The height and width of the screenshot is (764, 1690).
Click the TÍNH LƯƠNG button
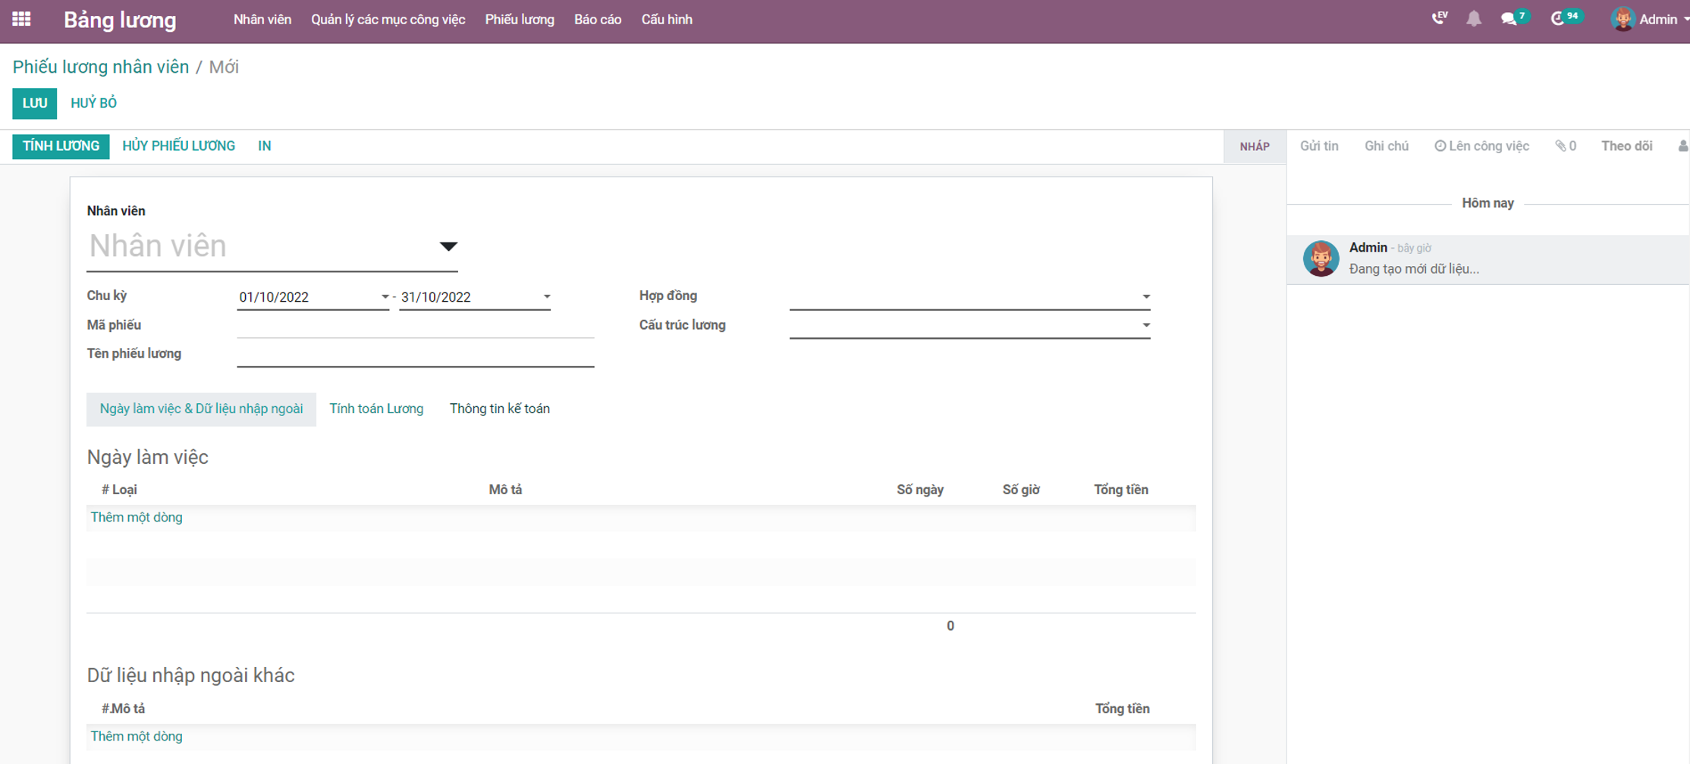[61, 146]
